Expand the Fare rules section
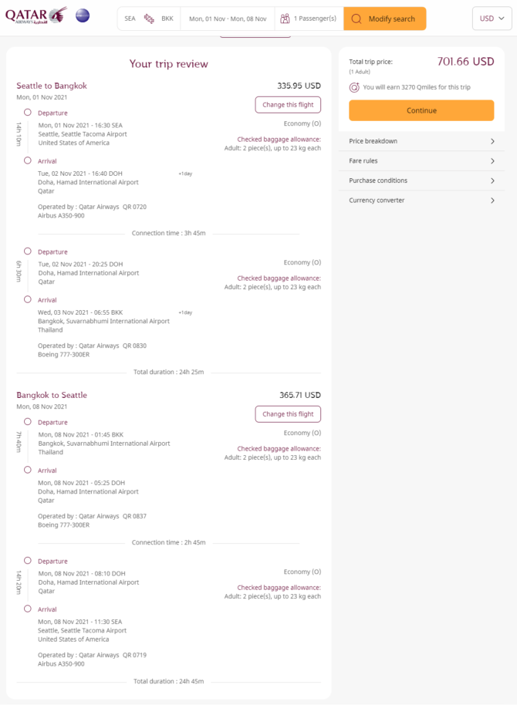Viewport: 517px width, 705px height. click(x=421, y=161)
